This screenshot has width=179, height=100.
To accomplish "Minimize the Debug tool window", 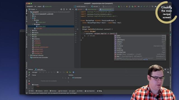I will pyautogui.click(x=168, y=69).
